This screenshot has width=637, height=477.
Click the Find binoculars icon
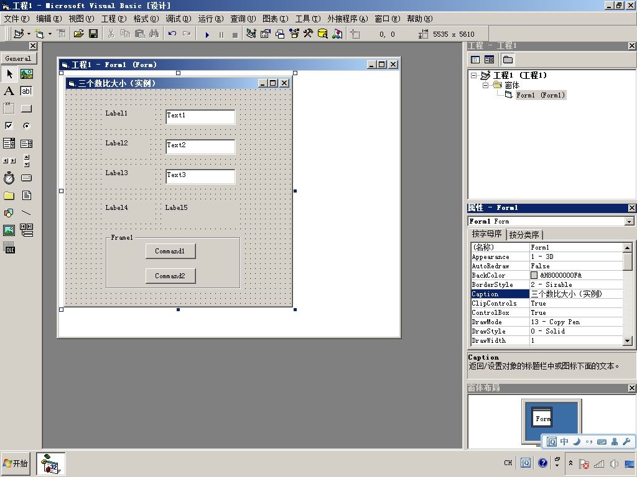coord(154,34)
